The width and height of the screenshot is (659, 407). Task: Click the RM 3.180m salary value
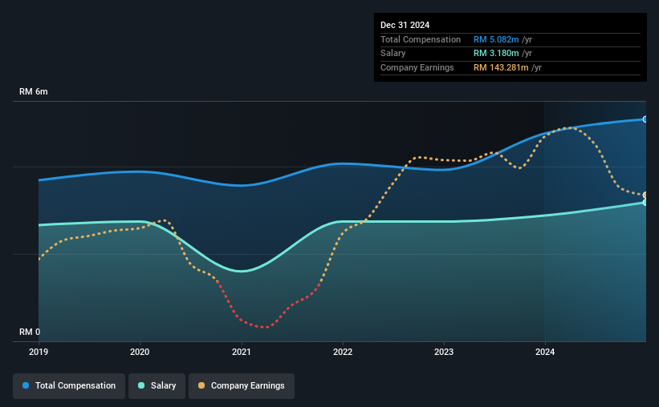point(496,54)
